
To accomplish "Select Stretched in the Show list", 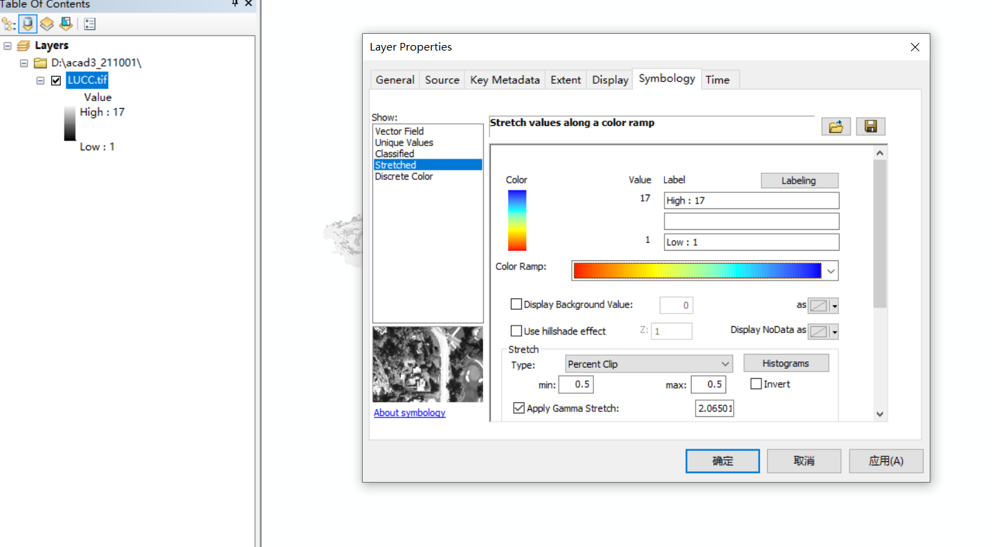I will 428,165.
